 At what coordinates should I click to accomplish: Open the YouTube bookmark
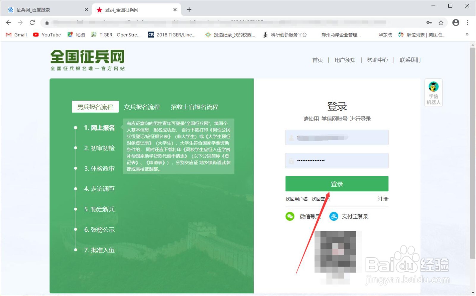[x=47, y=35]
